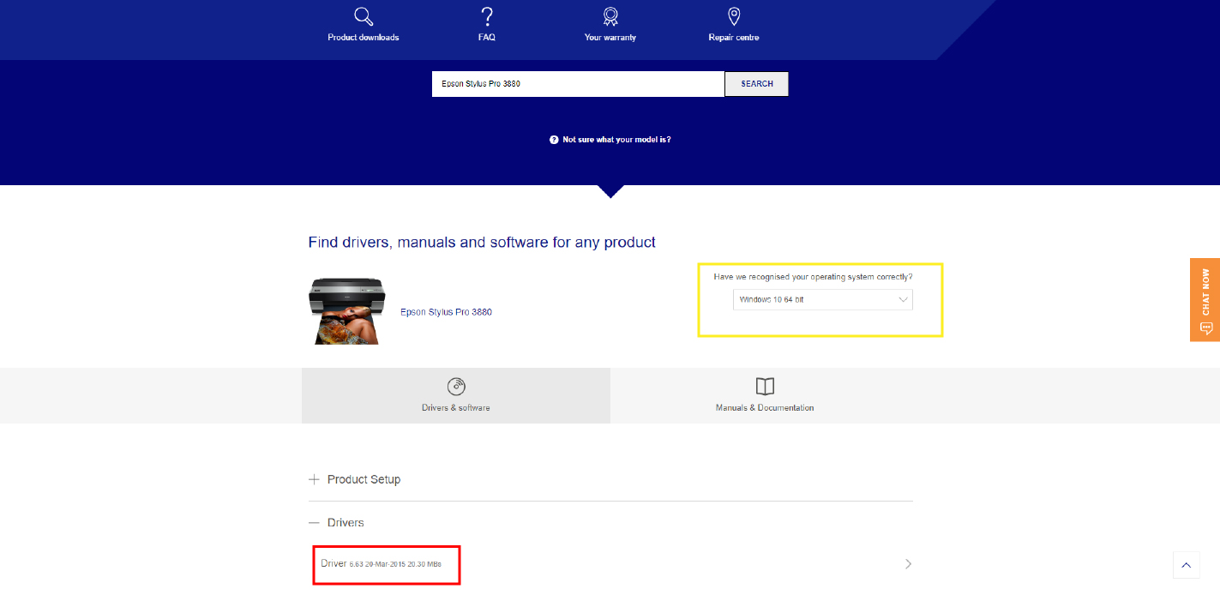Click the chat bubble icon on CHAT NOW
Viewport: 1220px width, 601px height.
click(1205, 328)
